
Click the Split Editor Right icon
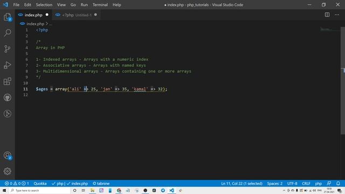[x=327, y=15]
